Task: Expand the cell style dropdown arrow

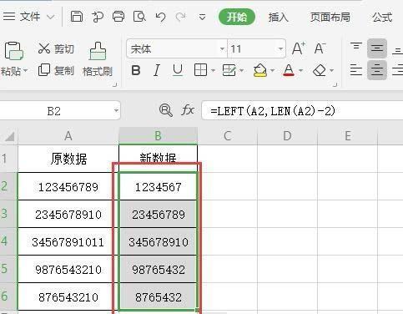Action: coord(241,70)
